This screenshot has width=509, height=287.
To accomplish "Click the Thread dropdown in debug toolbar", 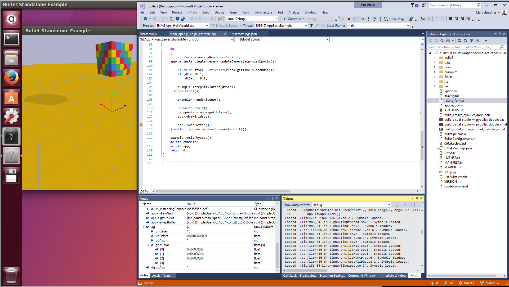I will [280, 25].
